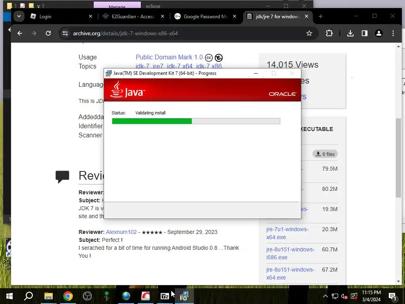The image size is (405, 304).
Task: Open the Chrome three-dot menu
Action: 393,33
